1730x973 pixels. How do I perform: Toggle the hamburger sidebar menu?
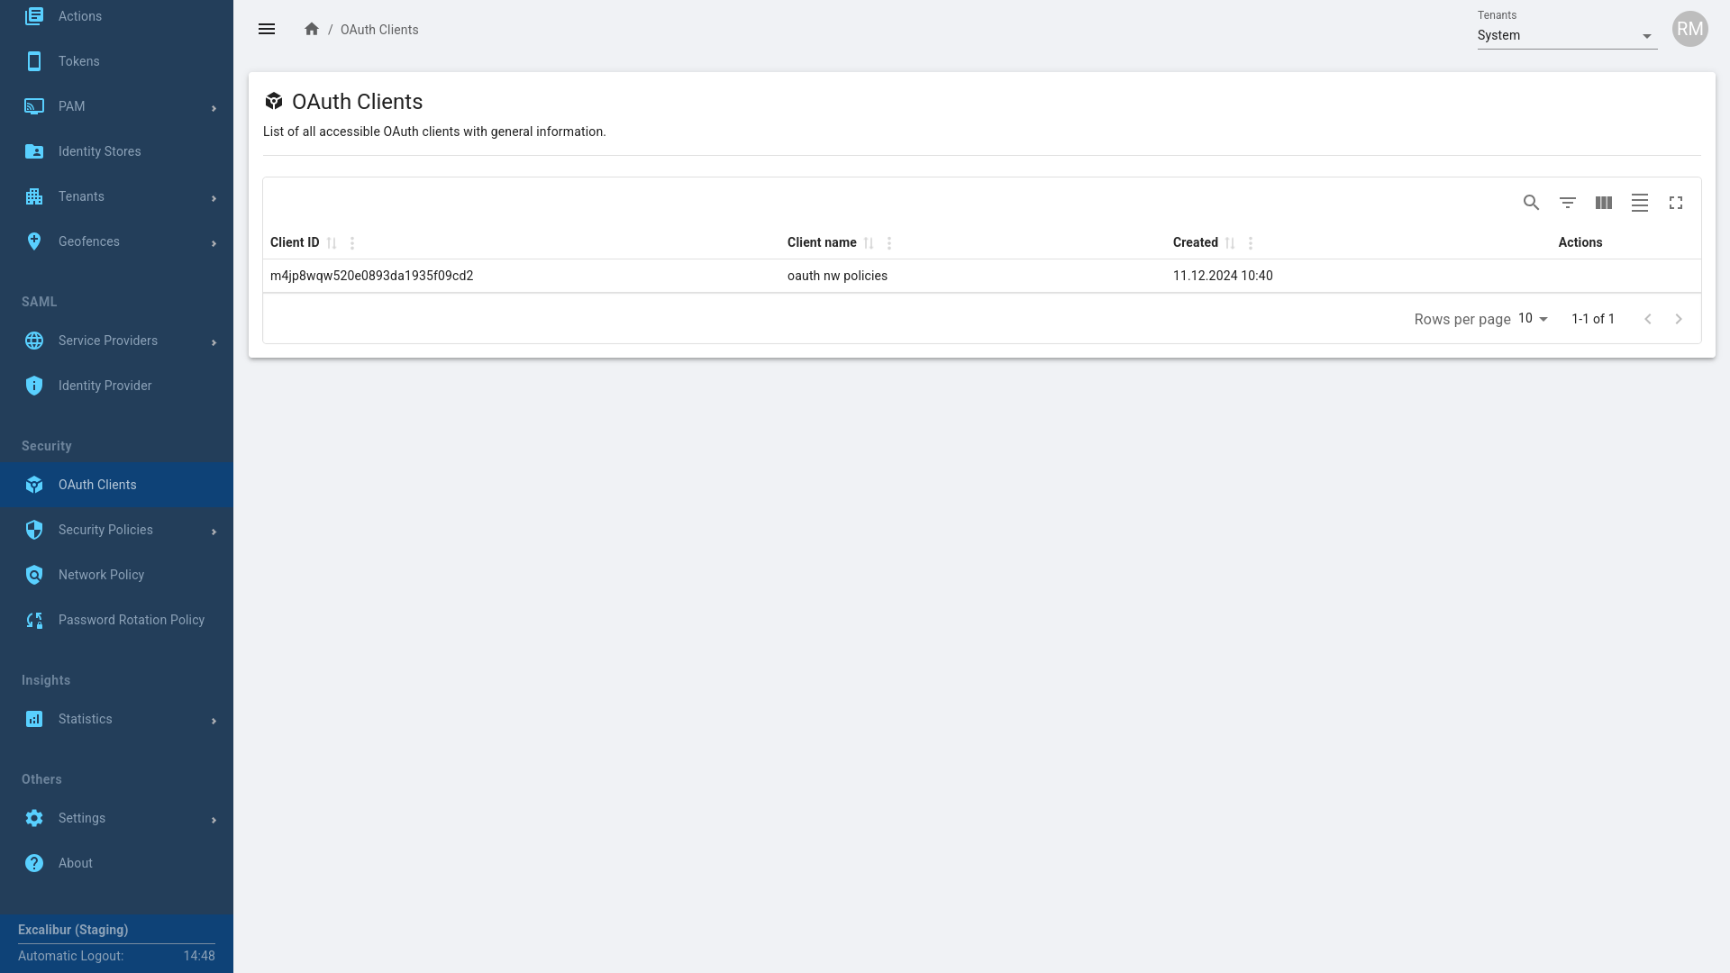(267, 30)
